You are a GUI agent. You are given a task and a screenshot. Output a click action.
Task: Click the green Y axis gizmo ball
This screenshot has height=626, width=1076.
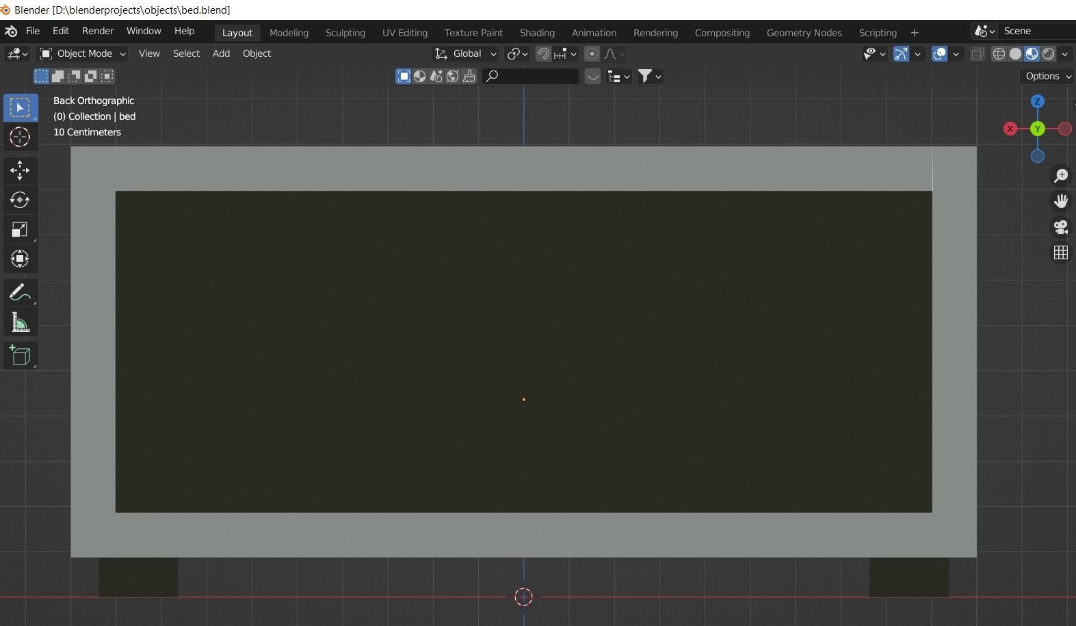[x=1038, y=129]
